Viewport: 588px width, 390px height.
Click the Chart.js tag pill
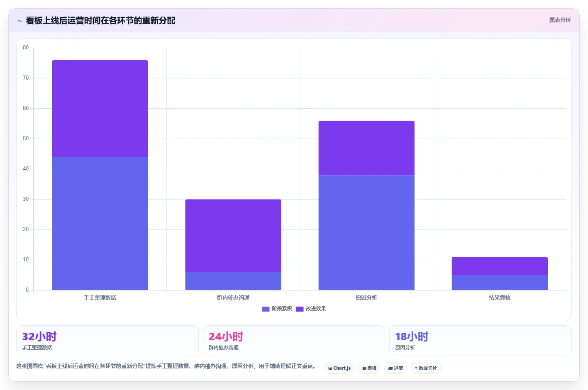[339, 368]
